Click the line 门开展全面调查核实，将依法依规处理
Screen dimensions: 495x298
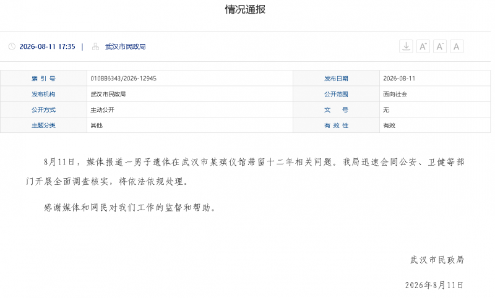pos(106,181)
